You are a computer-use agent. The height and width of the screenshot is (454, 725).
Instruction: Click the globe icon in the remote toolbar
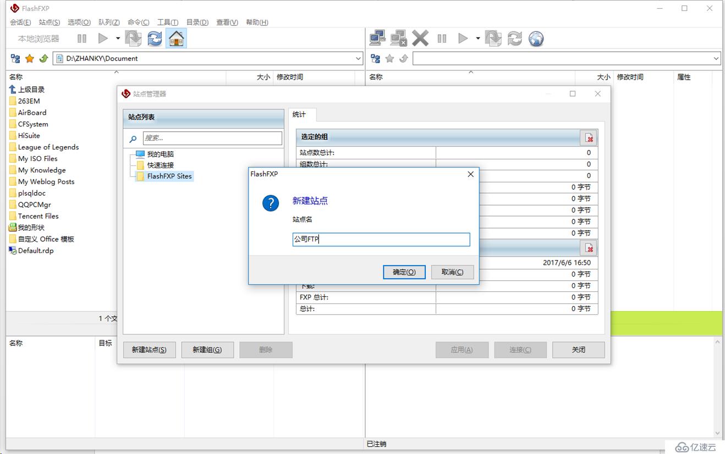pyautogui.click(x=536, y=38)
